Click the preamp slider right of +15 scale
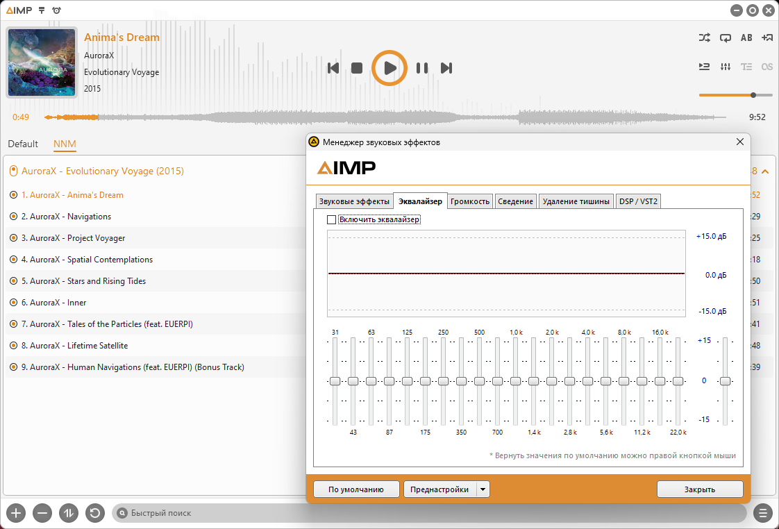The width and height of the screenshot is (779, 529). 726,381
